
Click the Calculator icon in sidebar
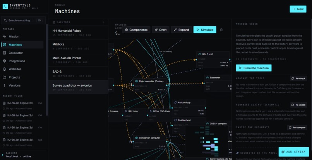point(5,53)
